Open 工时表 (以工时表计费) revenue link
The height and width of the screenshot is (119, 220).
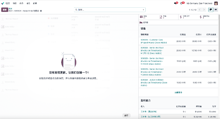(x=150, y=117)
